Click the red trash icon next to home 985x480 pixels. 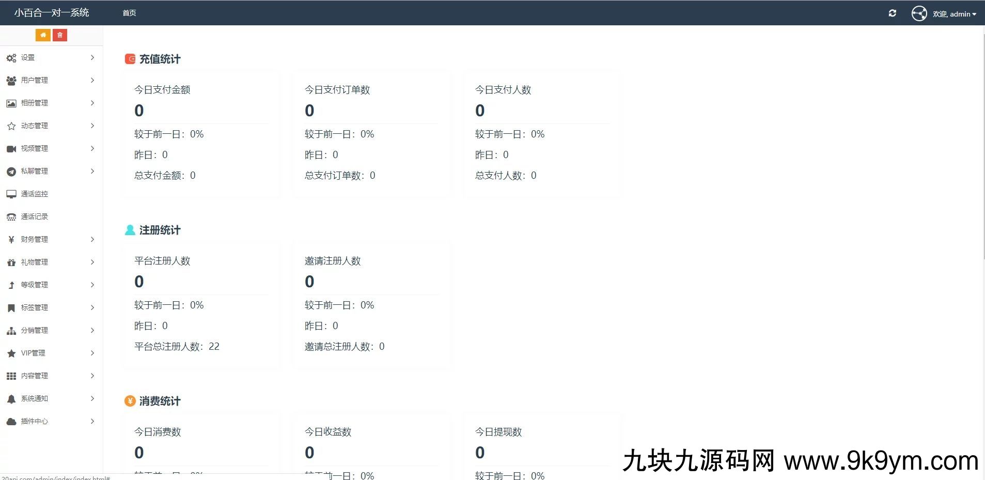pos(60,35)
